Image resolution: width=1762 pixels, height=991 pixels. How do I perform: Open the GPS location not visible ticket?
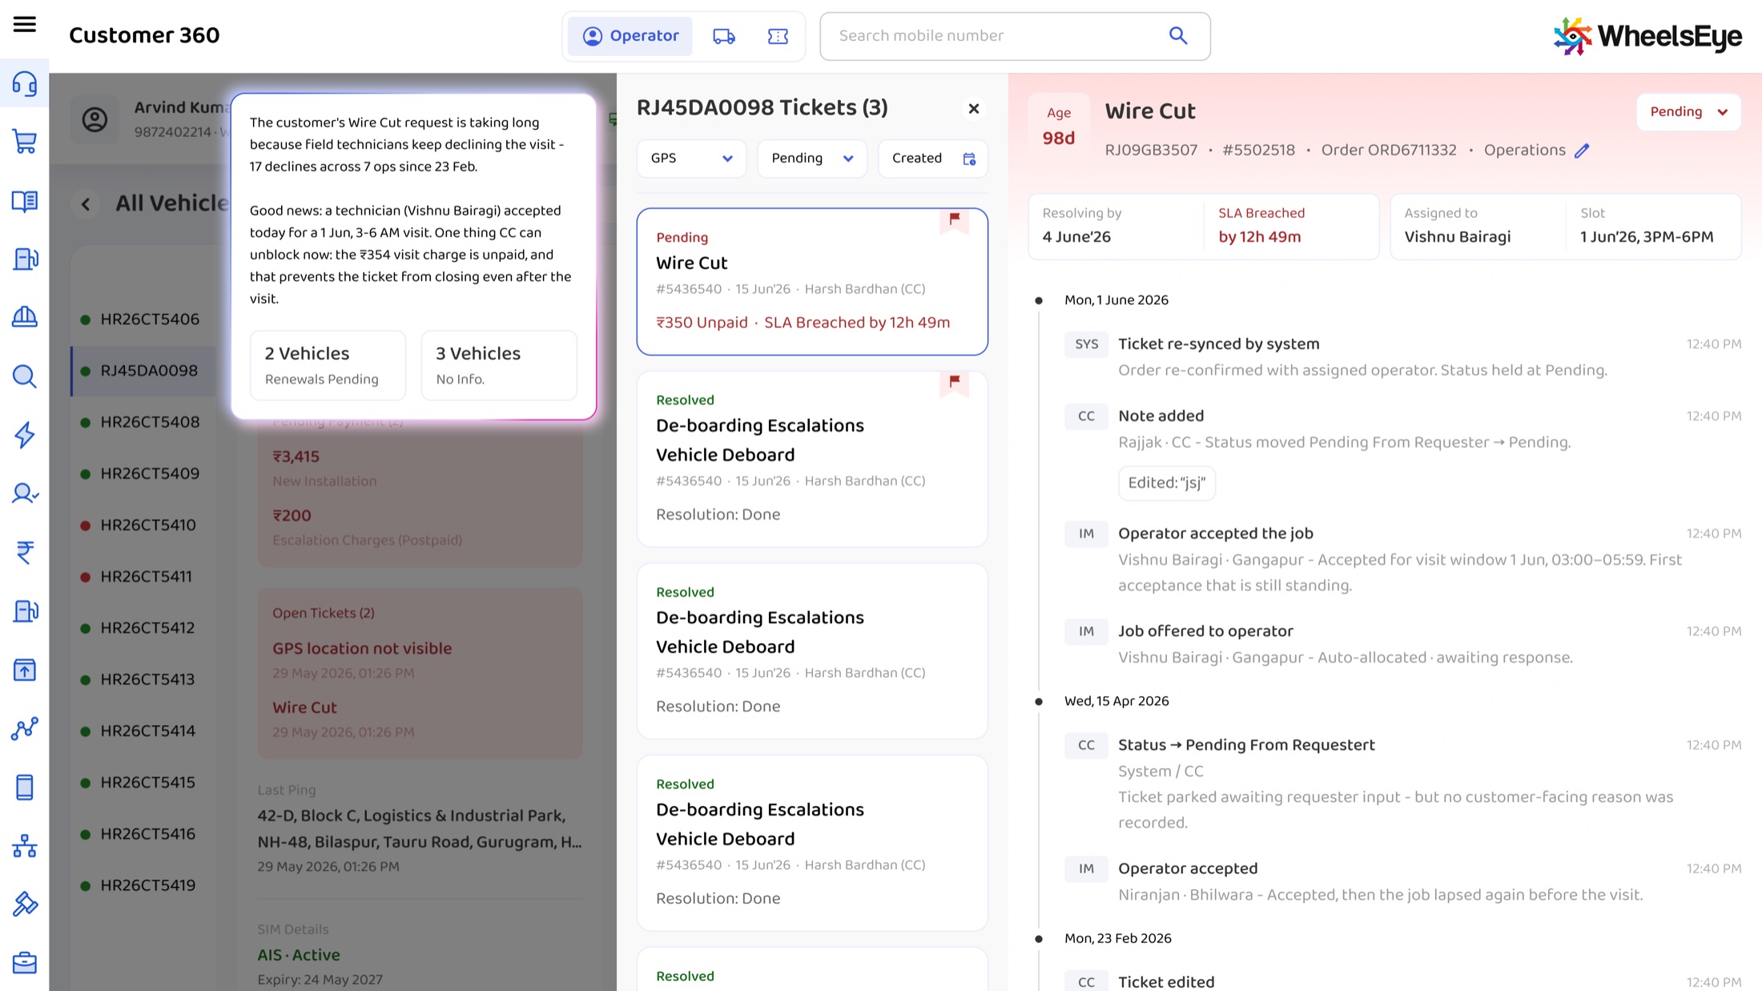[362, 649]
